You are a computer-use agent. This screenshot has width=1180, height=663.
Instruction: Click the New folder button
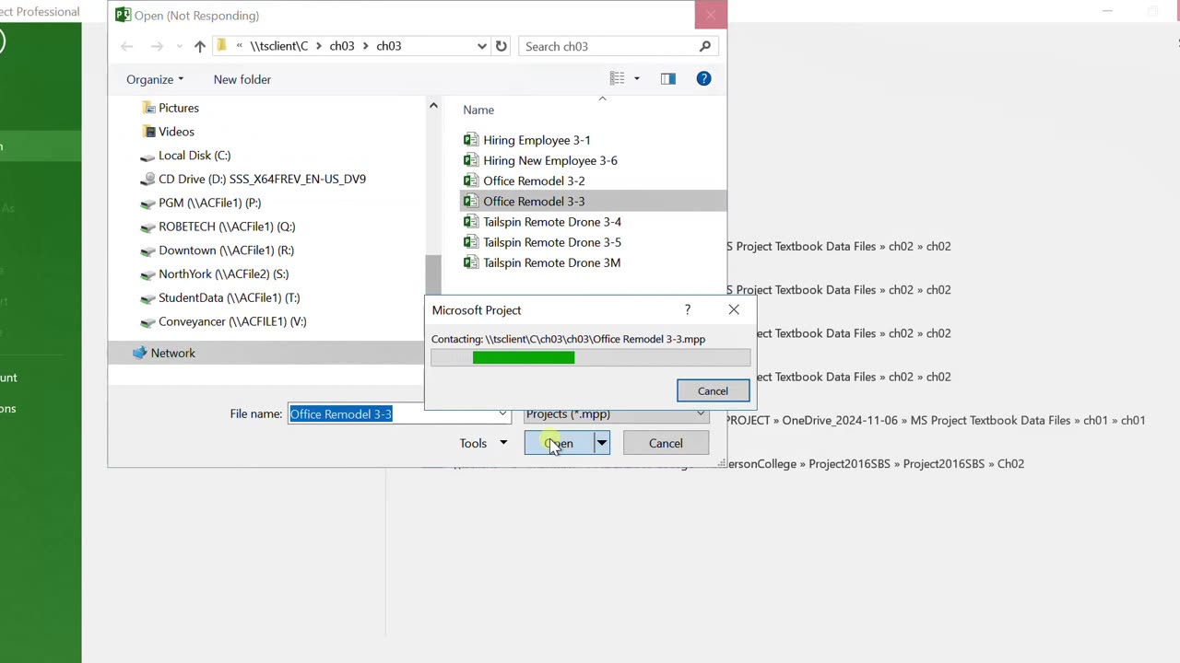pyautogui.click(x=242, y=79)
